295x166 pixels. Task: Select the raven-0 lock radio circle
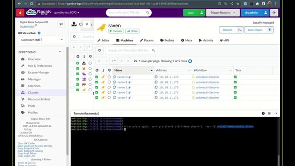109,77
